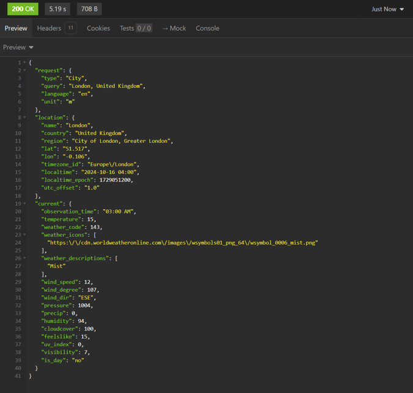
Task: Collapse the "request" object fold arrow
Action: coord(24,70)
